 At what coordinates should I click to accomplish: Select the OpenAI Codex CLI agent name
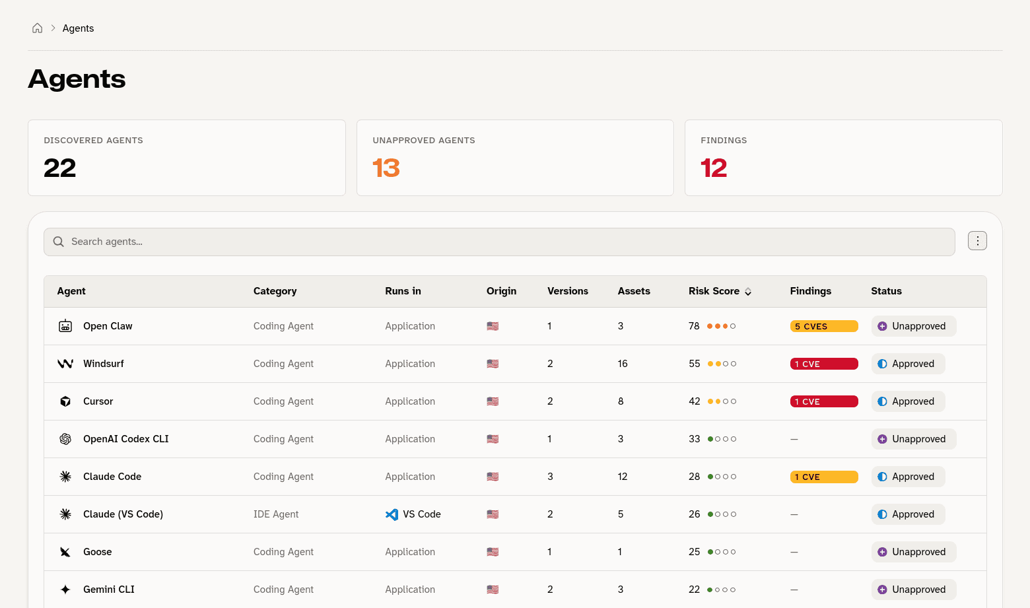click(x=126, y=439)
